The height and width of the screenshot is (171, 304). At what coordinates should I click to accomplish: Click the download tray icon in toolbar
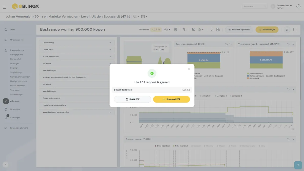(x=212, y=30)
